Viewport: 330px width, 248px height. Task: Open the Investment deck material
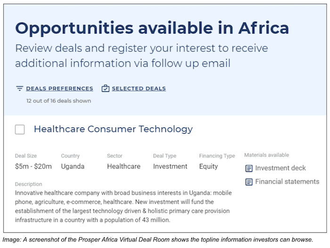tap(280, 168)
